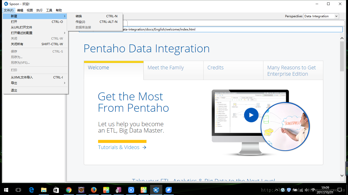Click the Spoon logo in the title bar
This screenshot has height=195, width=348.
[6, 4]
